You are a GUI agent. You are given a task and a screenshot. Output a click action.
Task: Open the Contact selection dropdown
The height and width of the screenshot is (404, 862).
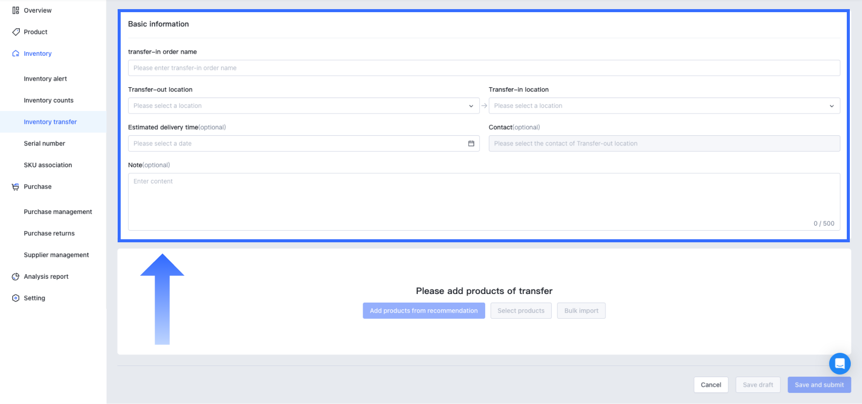click(x=664, y=143)
